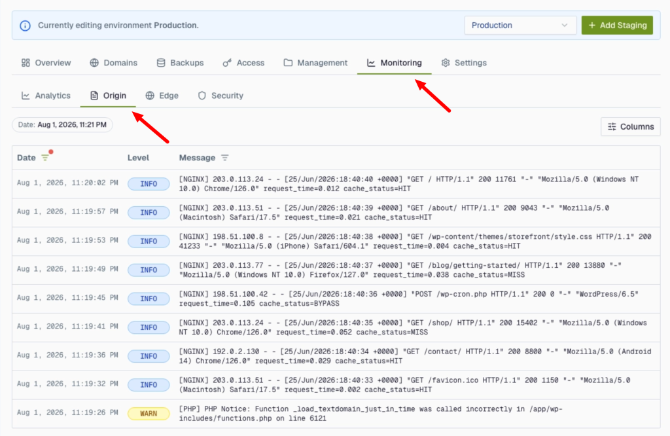
Task: Click log message for POST /wp-cron.php
Action: (x=408, y=299)
